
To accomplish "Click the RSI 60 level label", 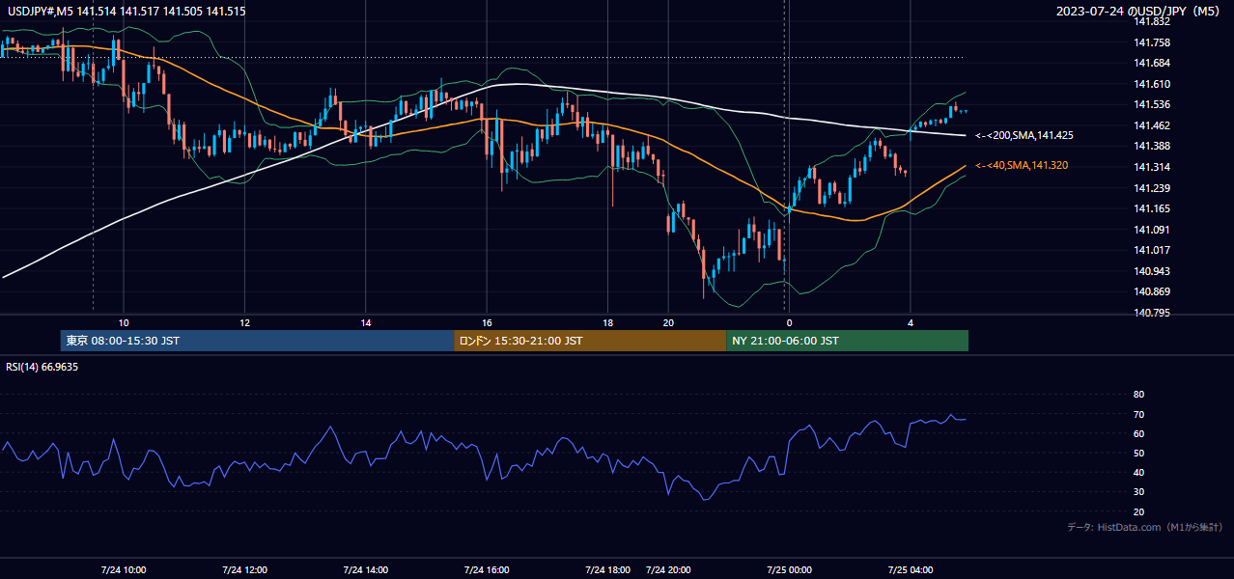I will (x=1139, y=433).
